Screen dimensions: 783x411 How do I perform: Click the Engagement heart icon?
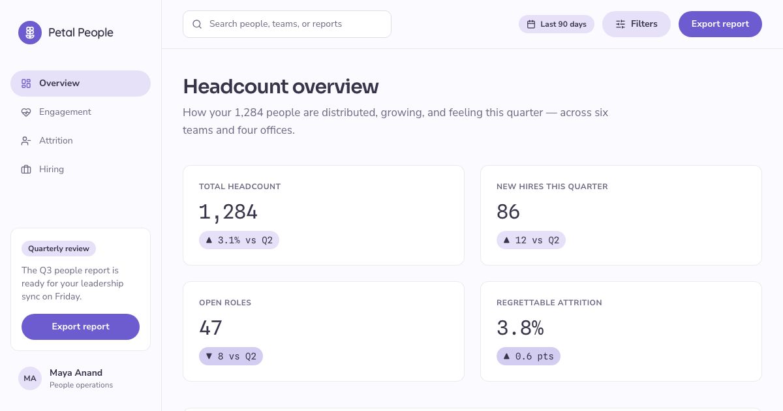click(x=26, y=112)
